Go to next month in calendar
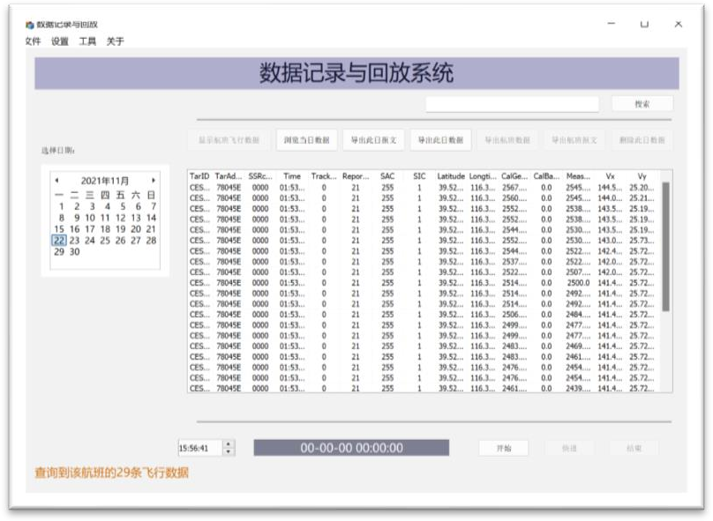This screenshot has height=521, width=713. pos(153,180)
